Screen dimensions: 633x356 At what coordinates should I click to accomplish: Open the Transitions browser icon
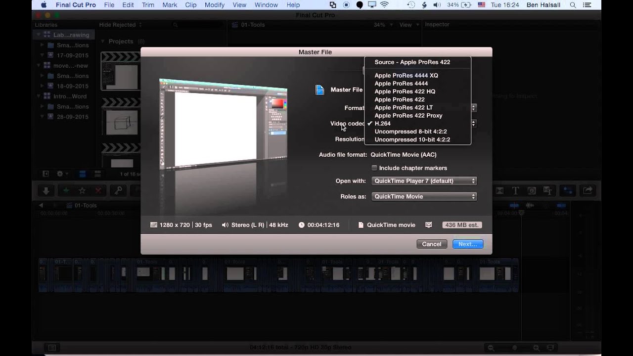click(499, 190)
